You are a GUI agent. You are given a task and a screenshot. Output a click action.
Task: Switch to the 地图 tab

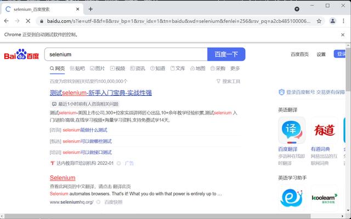pos(197,68)
